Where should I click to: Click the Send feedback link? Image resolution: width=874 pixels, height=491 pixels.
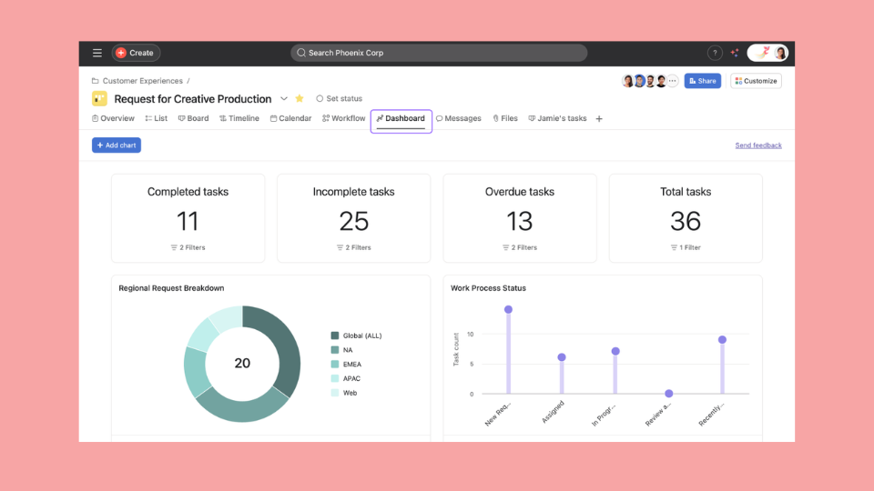tap(758, 145)
